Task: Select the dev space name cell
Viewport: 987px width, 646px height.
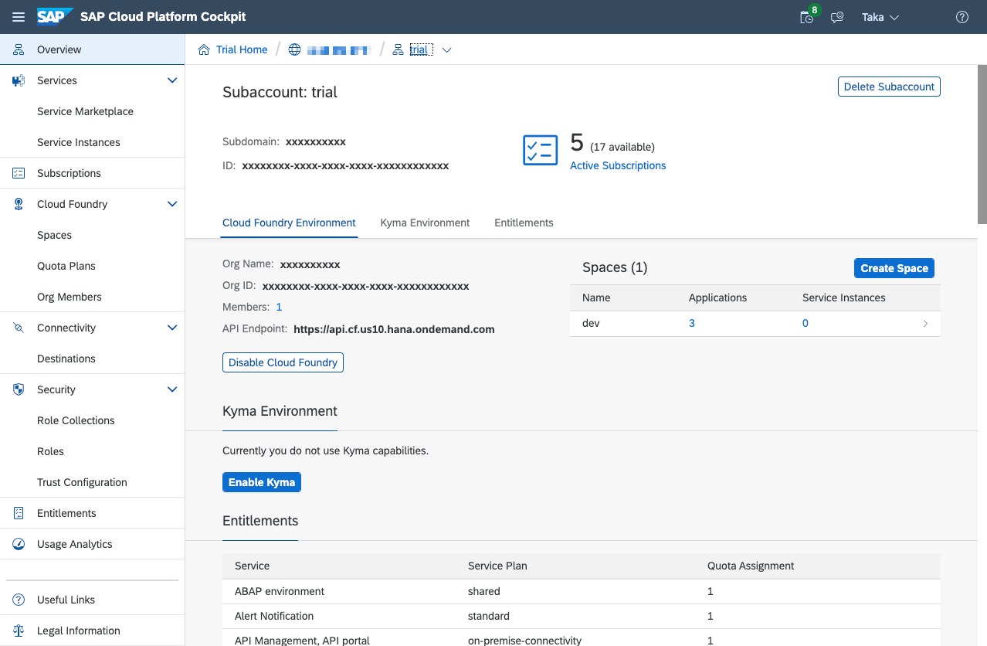Action: [591, 323]
